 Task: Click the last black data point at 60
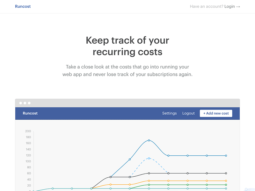coord(226,173)
